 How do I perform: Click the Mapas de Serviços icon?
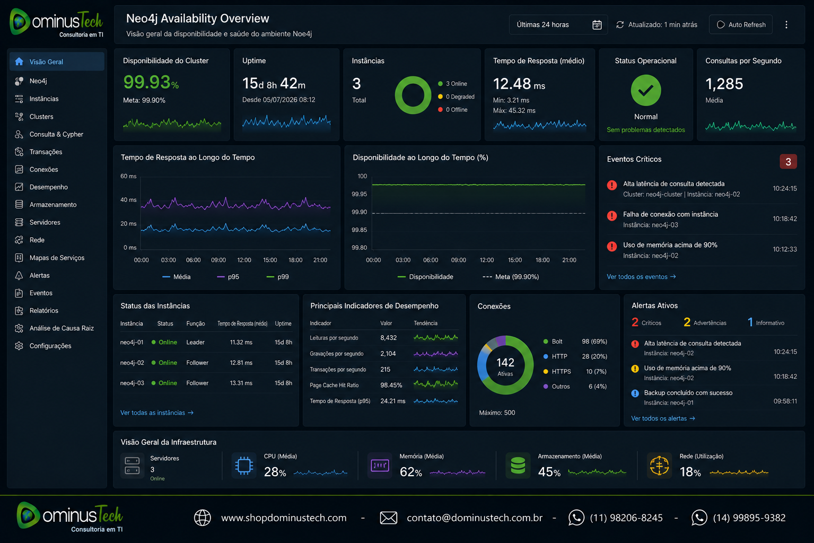click(x=19, y=258)
